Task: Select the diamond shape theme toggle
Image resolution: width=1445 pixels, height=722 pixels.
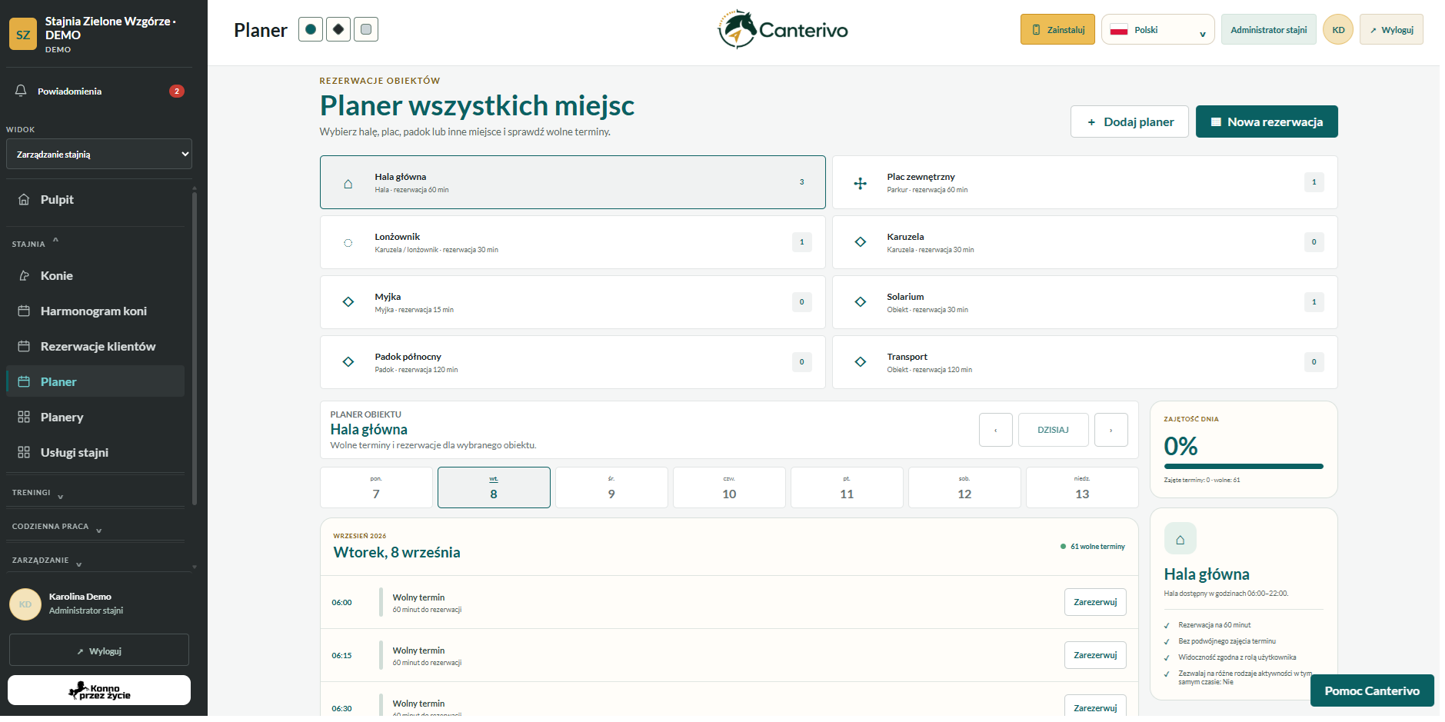Action: point(338,29)
